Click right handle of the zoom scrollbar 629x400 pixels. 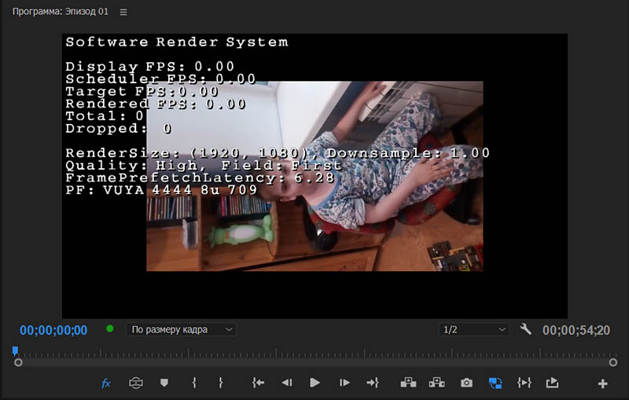pyautogui.click(x=613, y=362)
